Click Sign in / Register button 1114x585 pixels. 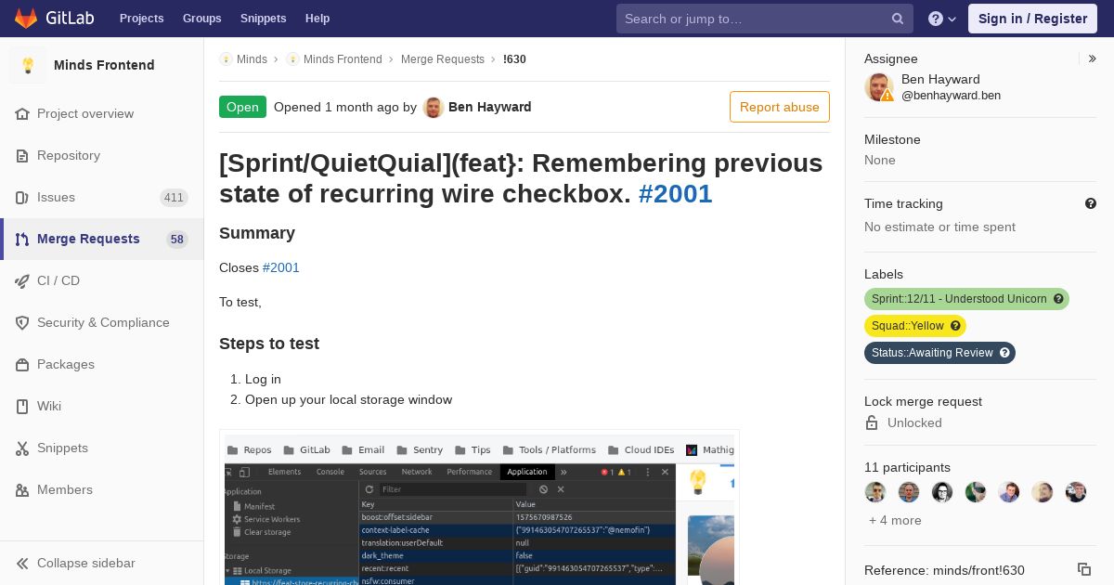click(x=1032, y=19)
